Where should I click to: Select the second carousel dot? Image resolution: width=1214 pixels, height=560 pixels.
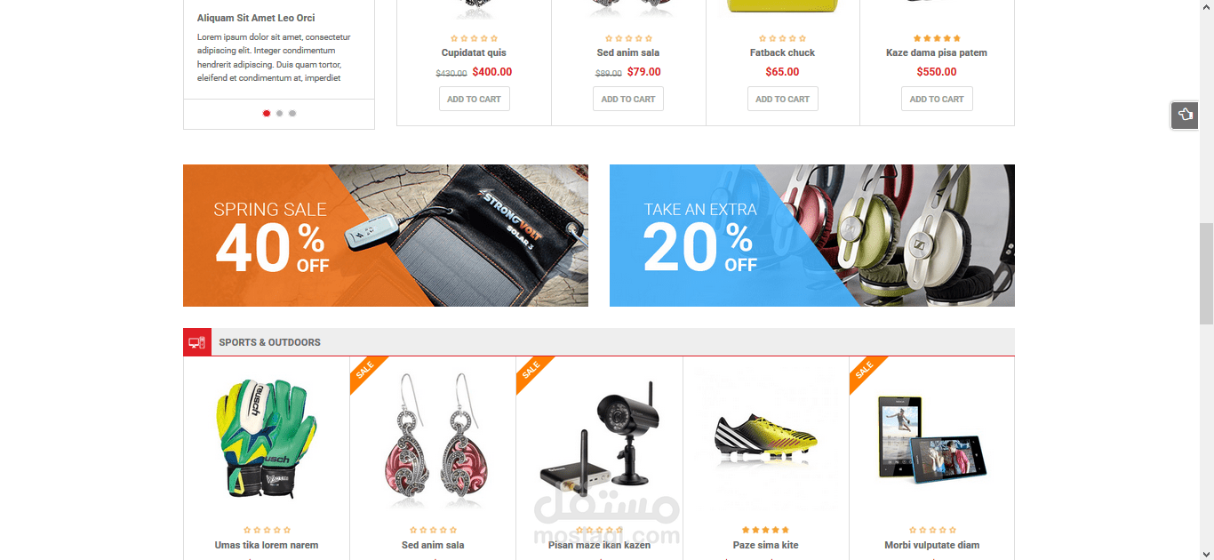click(x=279, y=113)
